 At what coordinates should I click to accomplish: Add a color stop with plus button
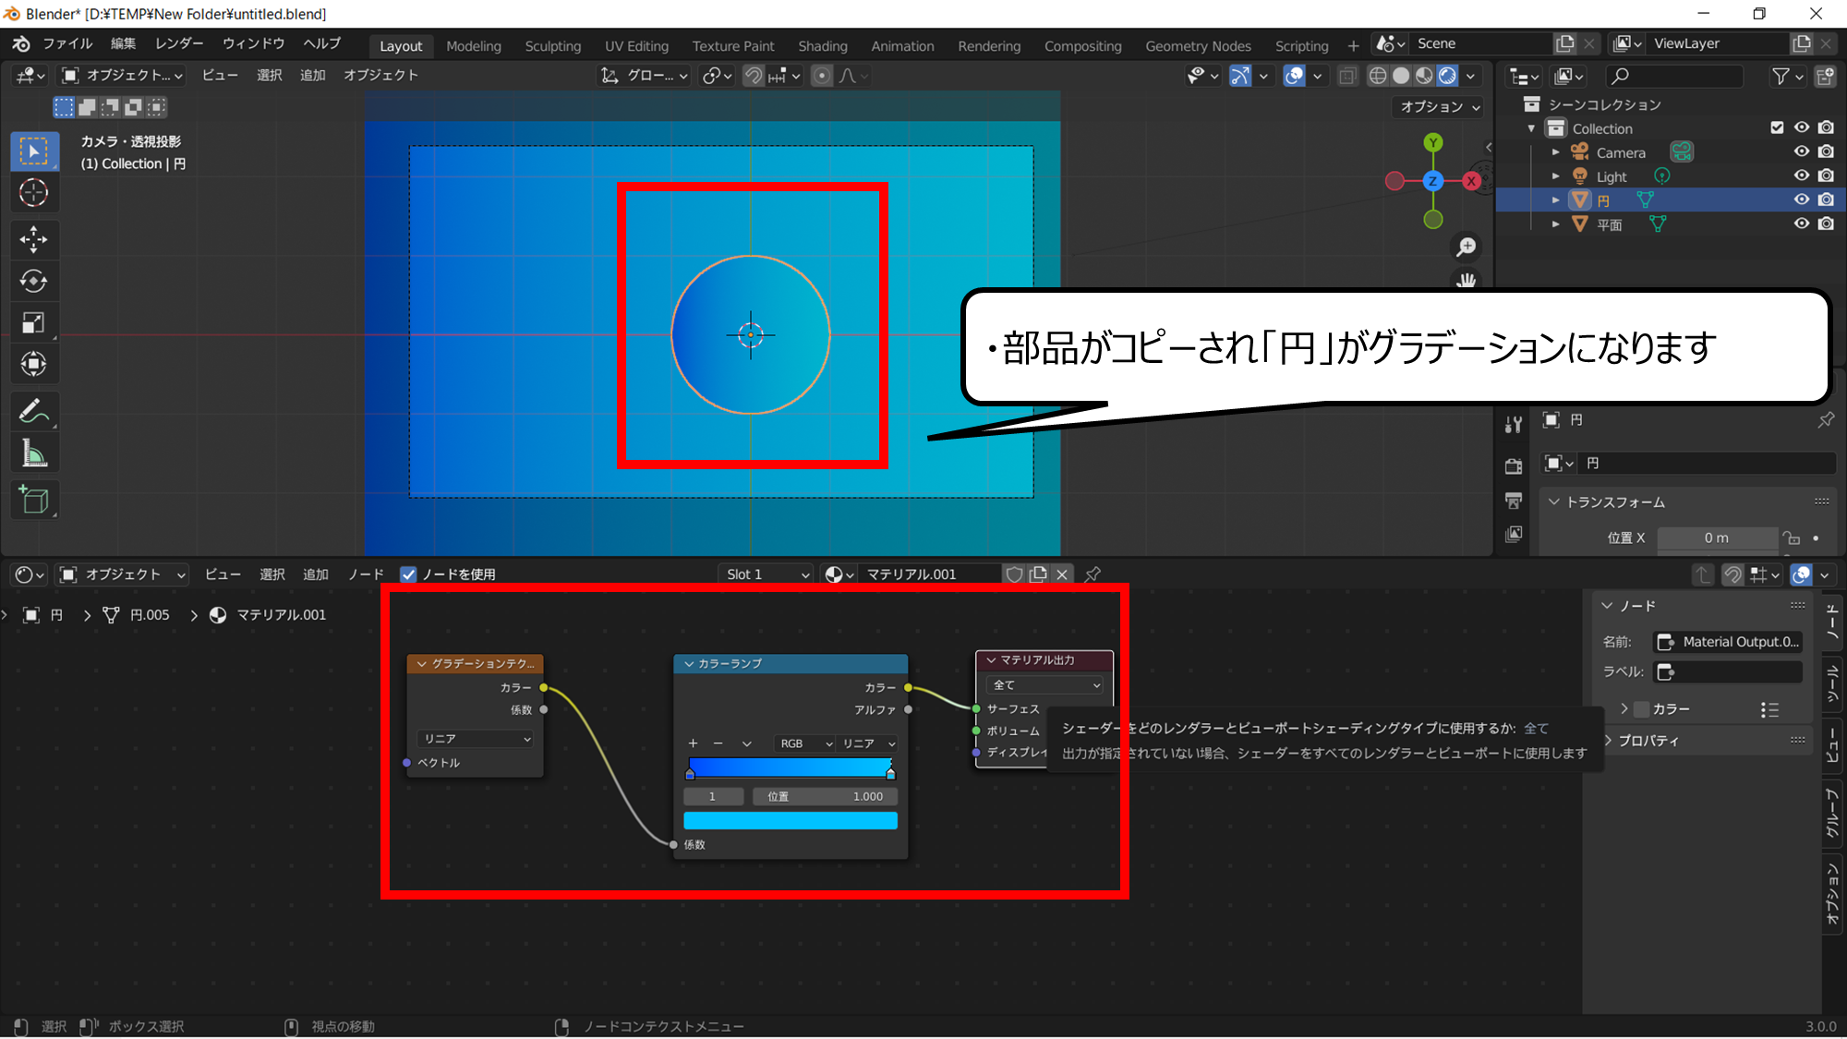pyautogui.click(x=693, y=743)
